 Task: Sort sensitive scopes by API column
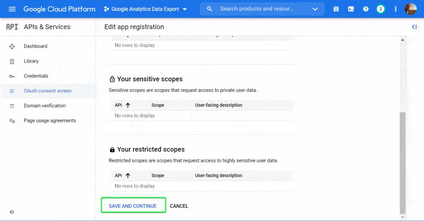122,105
